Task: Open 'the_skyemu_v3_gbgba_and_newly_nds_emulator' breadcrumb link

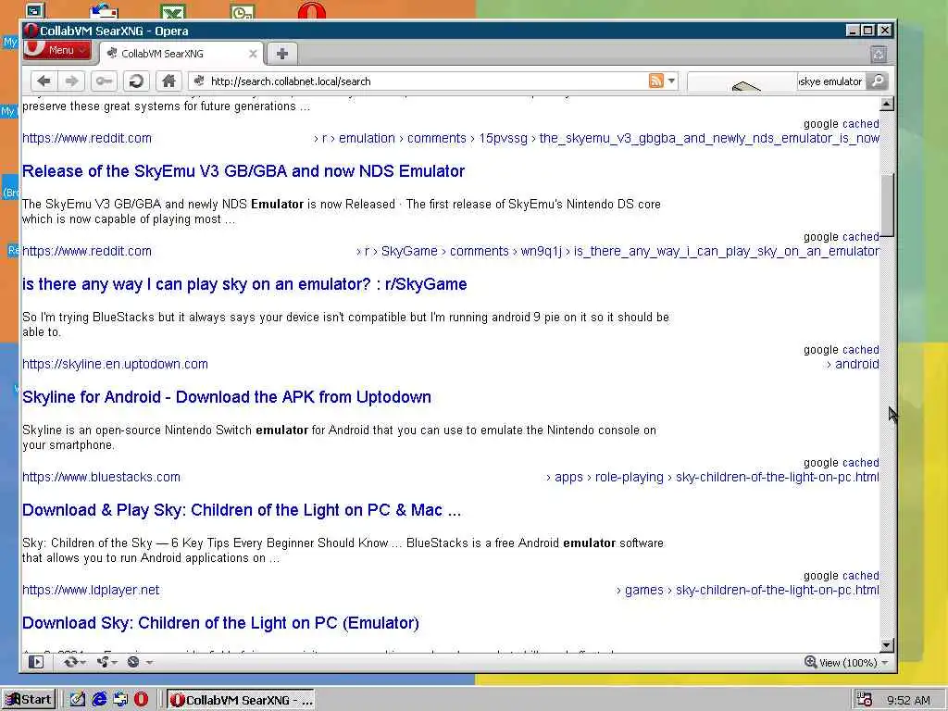Action: pyautogui.click(x=709, y=138)
